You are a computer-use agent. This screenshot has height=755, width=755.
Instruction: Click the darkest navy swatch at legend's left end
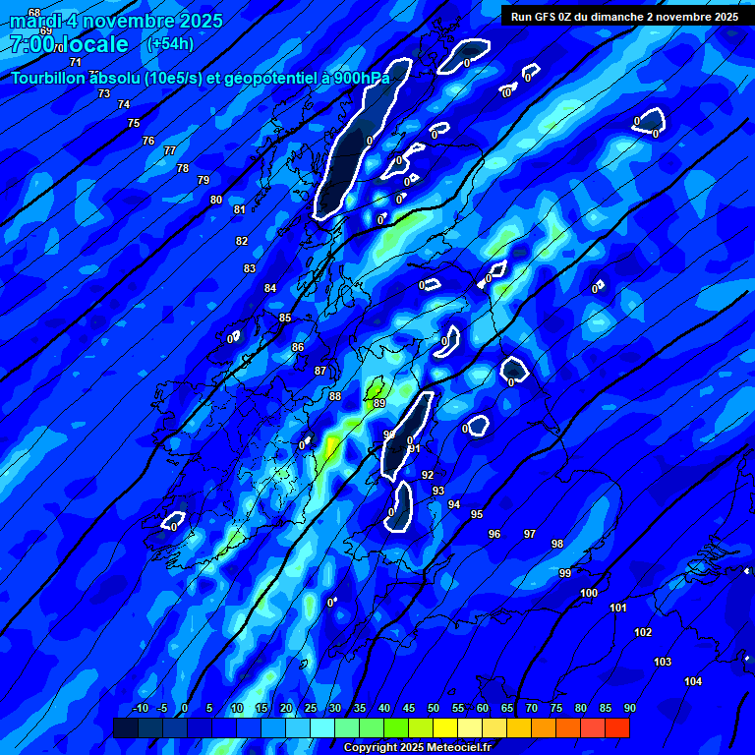pyautogui.click(x=125, y=727)
